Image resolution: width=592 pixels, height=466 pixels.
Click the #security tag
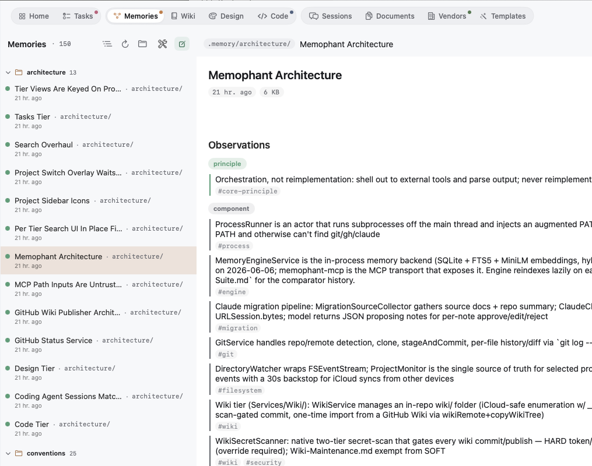click(264, 463)
